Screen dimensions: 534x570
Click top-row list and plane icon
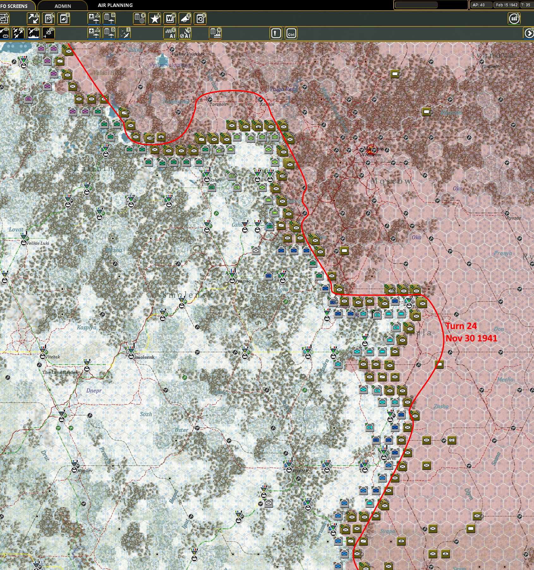point(109,19)
